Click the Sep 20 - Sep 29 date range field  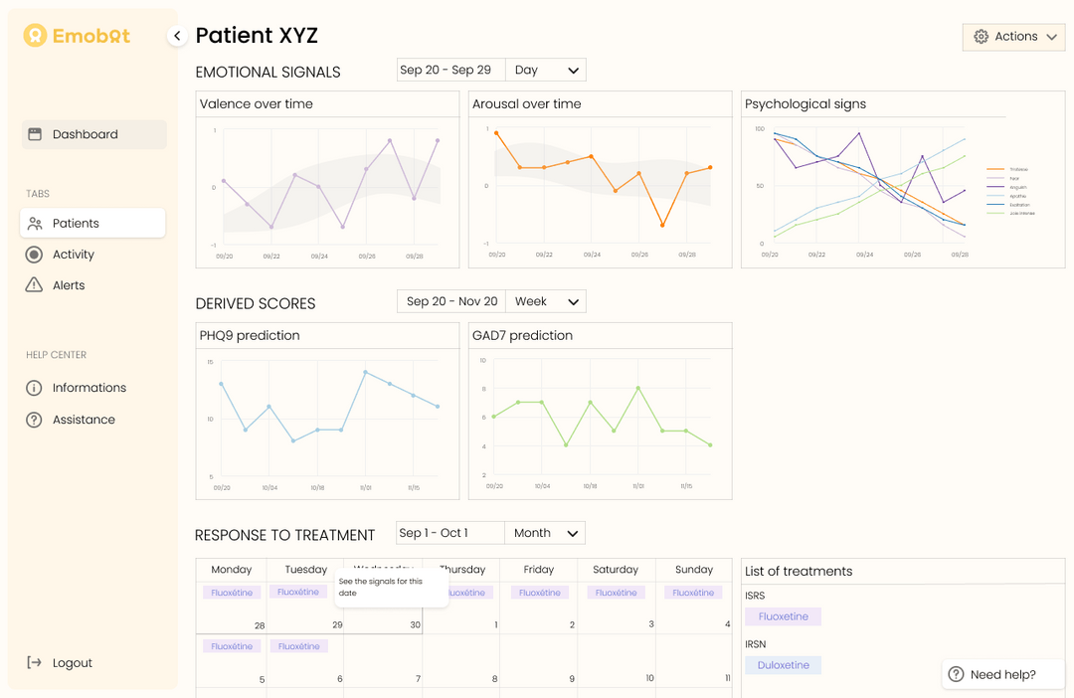450,70
